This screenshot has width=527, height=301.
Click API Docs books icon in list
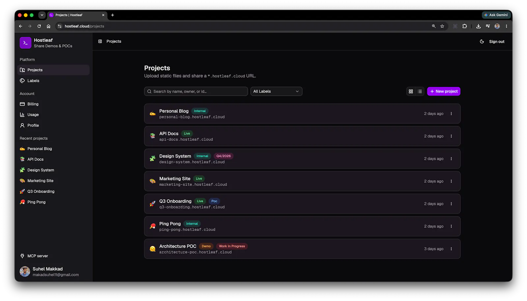153,136
